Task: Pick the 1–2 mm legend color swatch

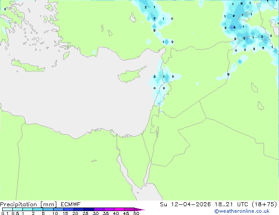Action: click(x=28, y=209)
